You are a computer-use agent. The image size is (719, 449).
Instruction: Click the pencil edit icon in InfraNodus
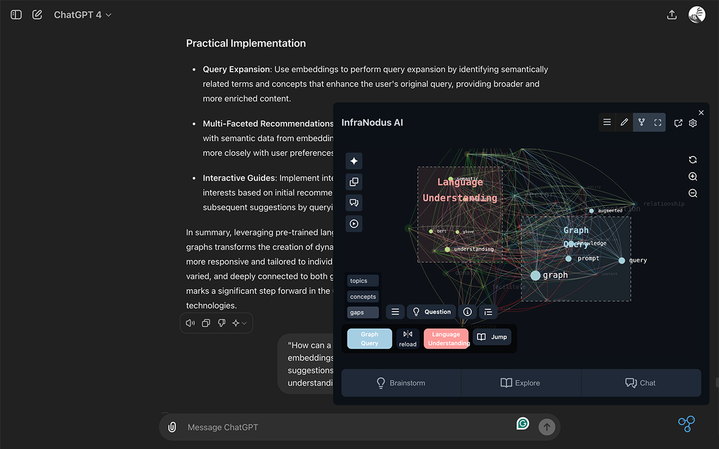click(624, 122)
